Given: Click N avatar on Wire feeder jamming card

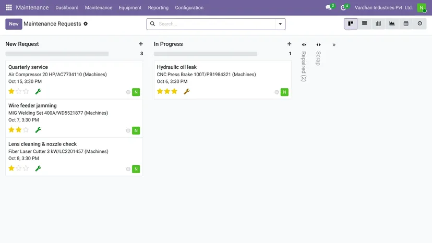Looking at the screenshot, I should (x=136, y=130).
